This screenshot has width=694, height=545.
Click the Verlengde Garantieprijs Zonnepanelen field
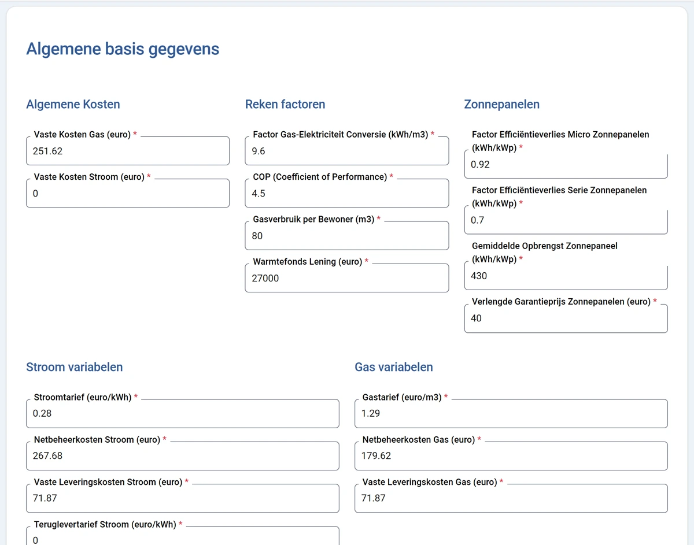(x=566, y=318)
